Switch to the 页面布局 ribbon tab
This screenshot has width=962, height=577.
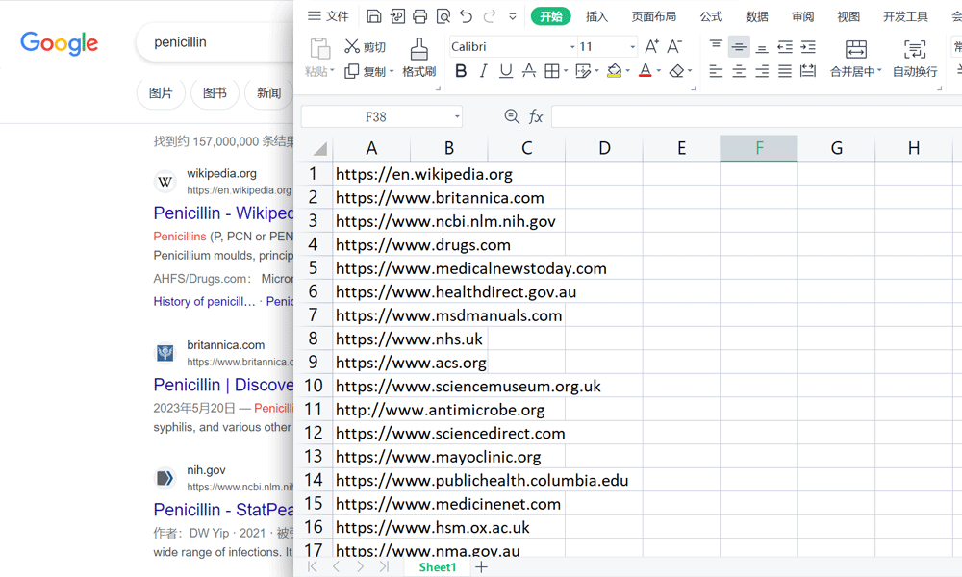654,16
